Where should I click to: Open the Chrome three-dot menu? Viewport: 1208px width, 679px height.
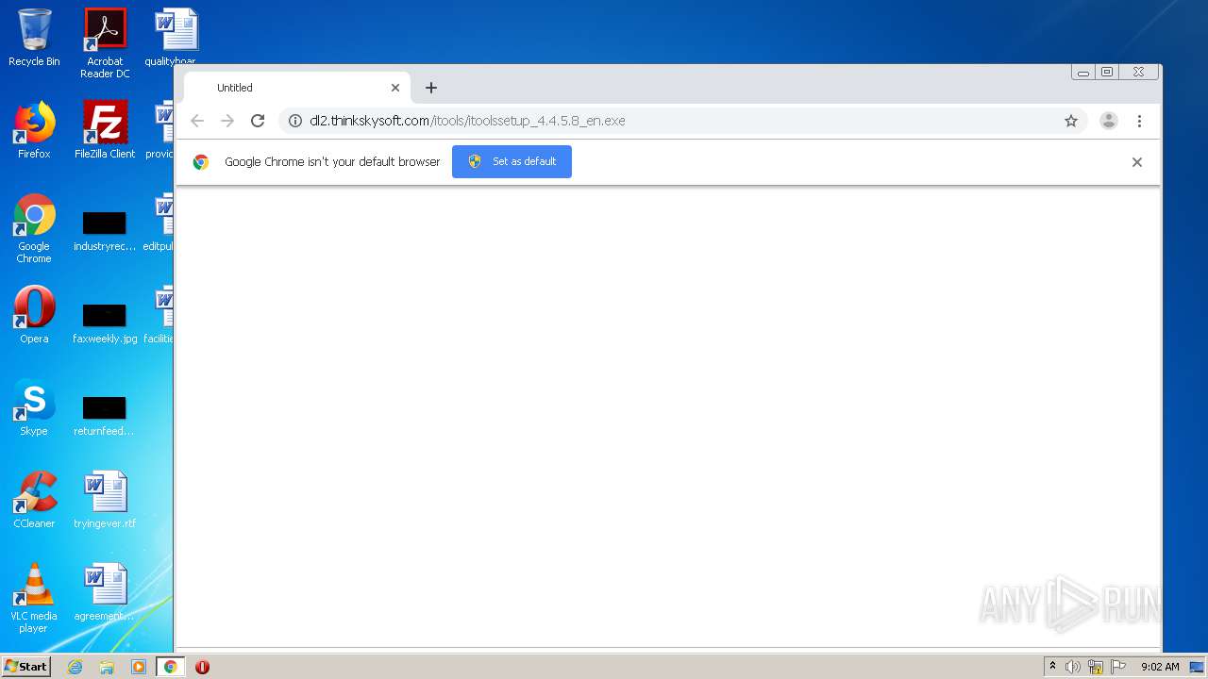(x=1139, y=121)
